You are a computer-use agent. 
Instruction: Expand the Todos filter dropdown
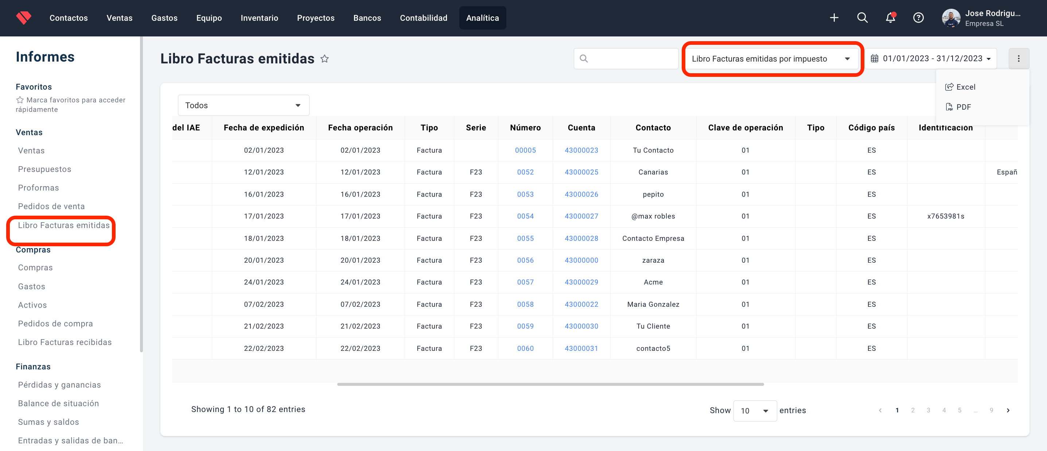(x=244, y=105)
